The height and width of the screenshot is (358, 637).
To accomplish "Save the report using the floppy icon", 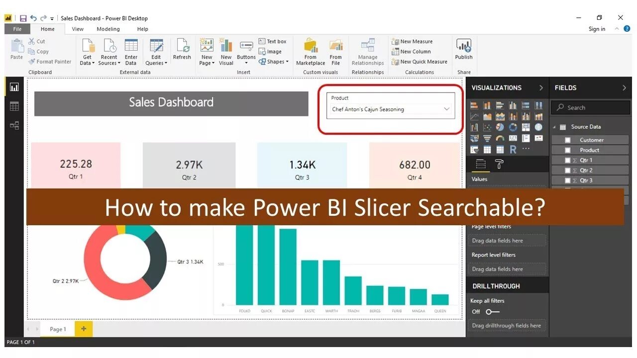I will tap(23, 18).
